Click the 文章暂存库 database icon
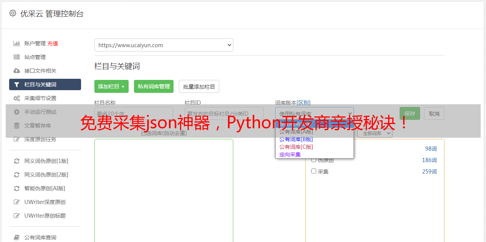This screenshot has width=486, height=242. tap(17, 126)
